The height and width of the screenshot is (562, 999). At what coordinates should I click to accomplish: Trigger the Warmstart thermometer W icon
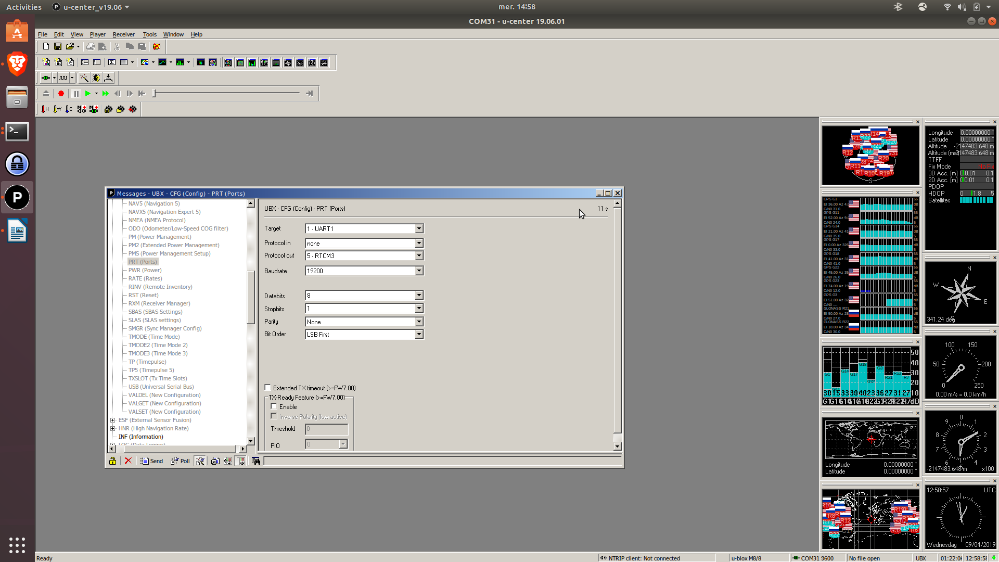[57, 109]
